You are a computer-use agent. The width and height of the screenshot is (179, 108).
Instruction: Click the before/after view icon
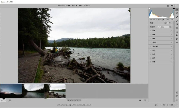pyautogui.click(x=140, y=100)
